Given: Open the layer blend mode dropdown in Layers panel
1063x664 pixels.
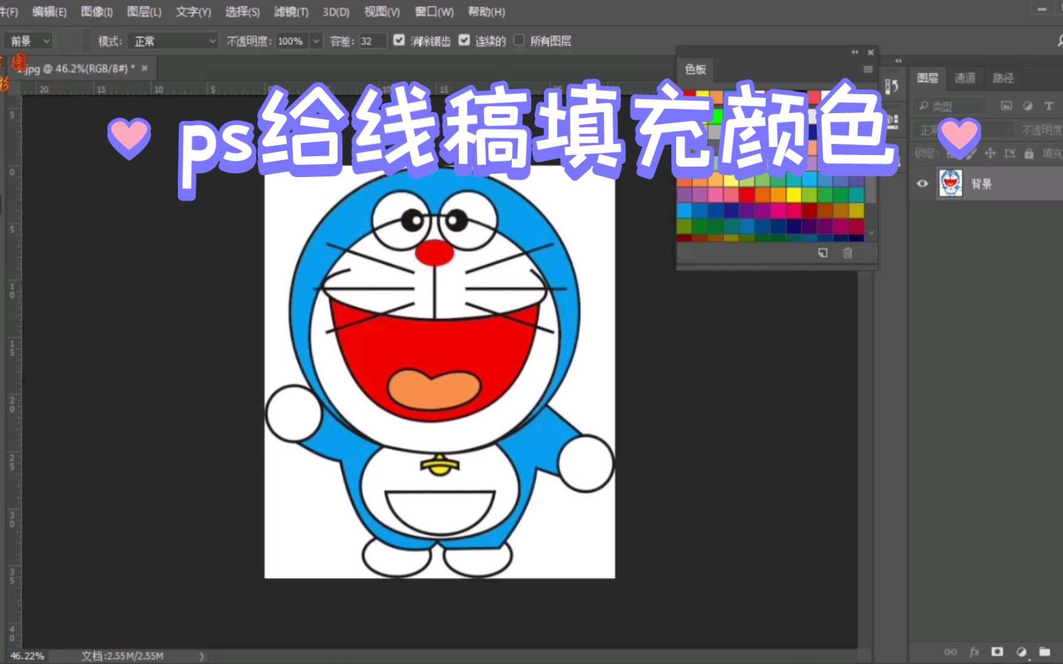Looking at the screenshot, I should 963,130.
